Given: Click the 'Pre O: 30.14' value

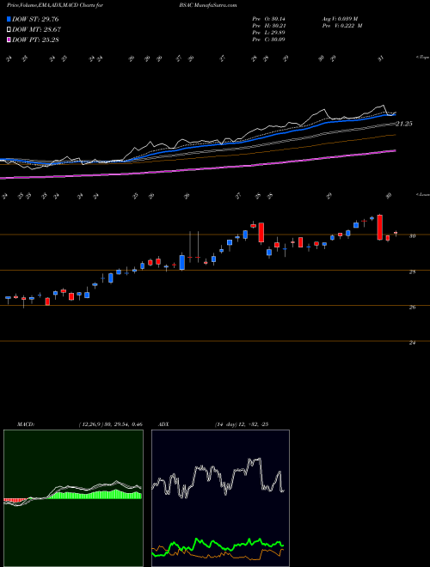Looking at the screenshot, I should click(x=268, y=18).
